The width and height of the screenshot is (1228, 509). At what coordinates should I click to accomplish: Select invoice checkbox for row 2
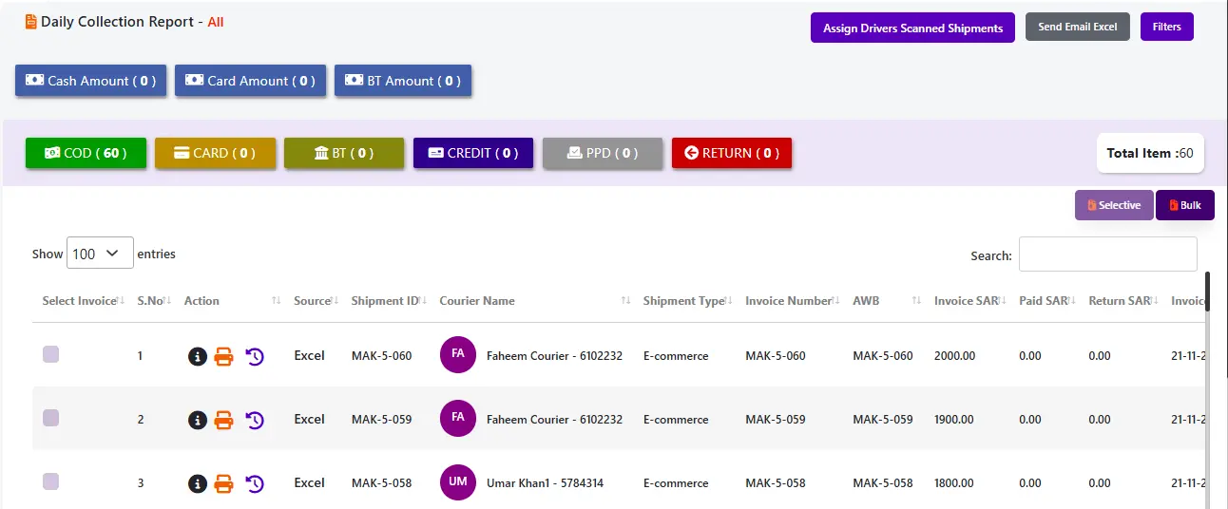pyautogui.click(x=51, y=418)
